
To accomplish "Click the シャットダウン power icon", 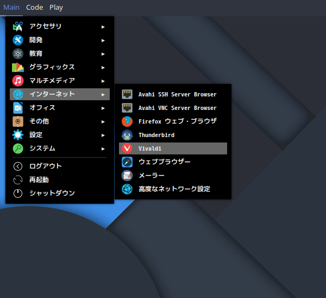I will click(18, 193).
